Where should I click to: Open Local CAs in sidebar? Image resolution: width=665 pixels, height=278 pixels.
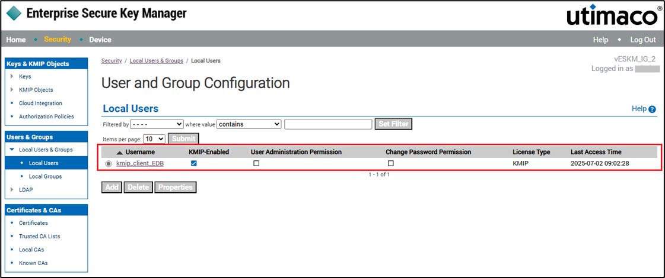click(x=31, y=250)
